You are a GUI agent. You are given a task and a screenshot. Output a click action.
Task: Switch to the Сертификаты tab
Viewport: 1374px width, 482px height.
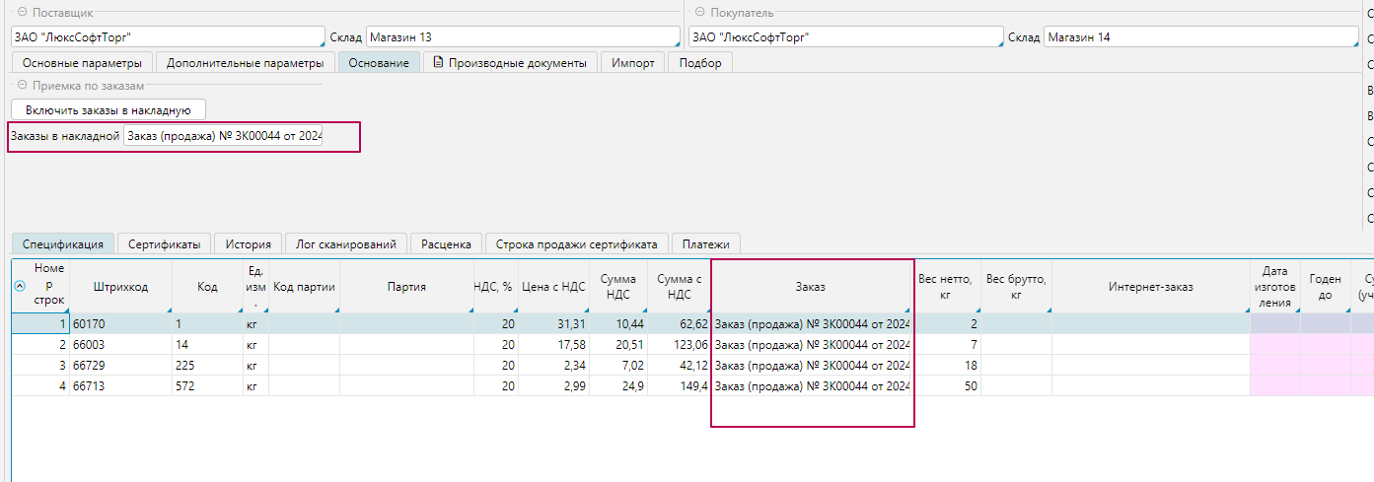[164, 243]
